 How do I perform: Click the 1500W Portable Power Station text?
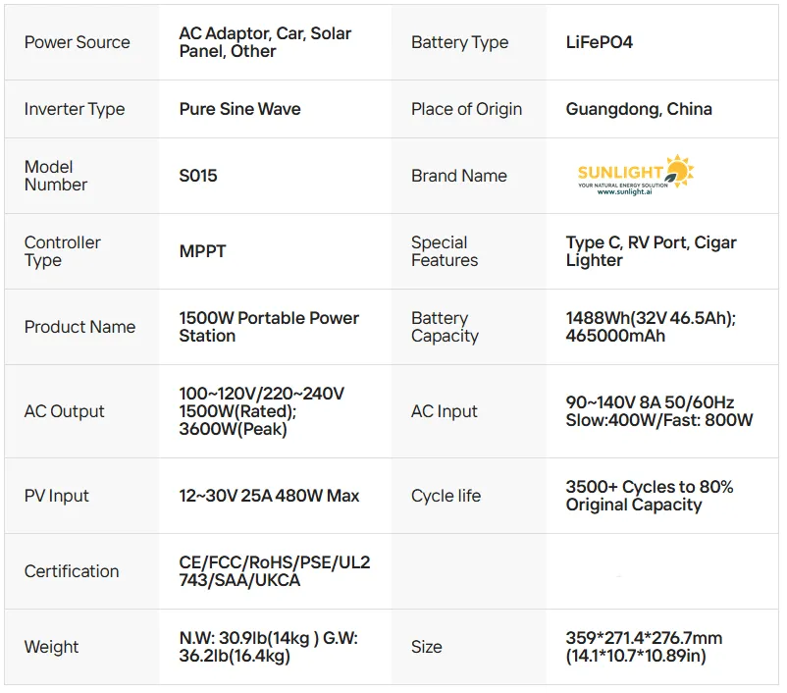(x=269, y=327)
